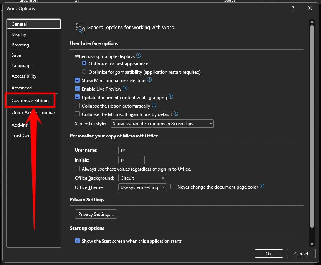Open the Add-ins category
Screen dimensions: 321x265
point(33,125)
